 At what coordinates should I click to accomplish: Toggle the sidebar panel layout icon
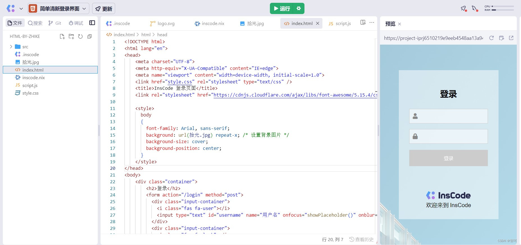92,23
